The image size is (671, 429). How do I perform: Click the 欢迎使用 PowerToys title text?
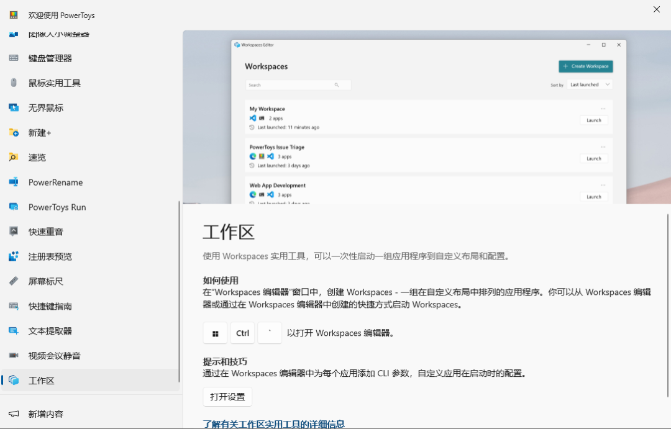(62, 16)
